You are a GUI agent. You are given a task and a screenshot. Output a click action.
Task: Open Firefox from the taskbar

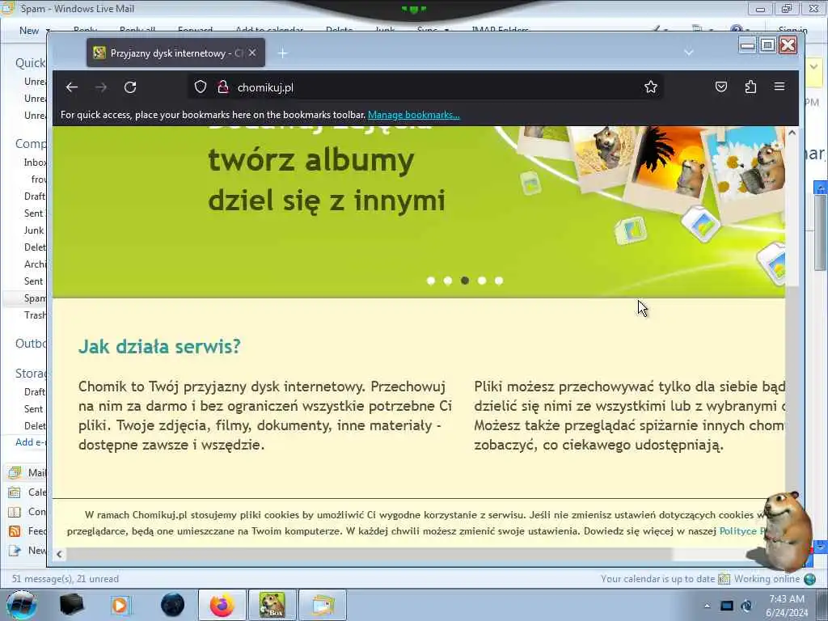222,605
